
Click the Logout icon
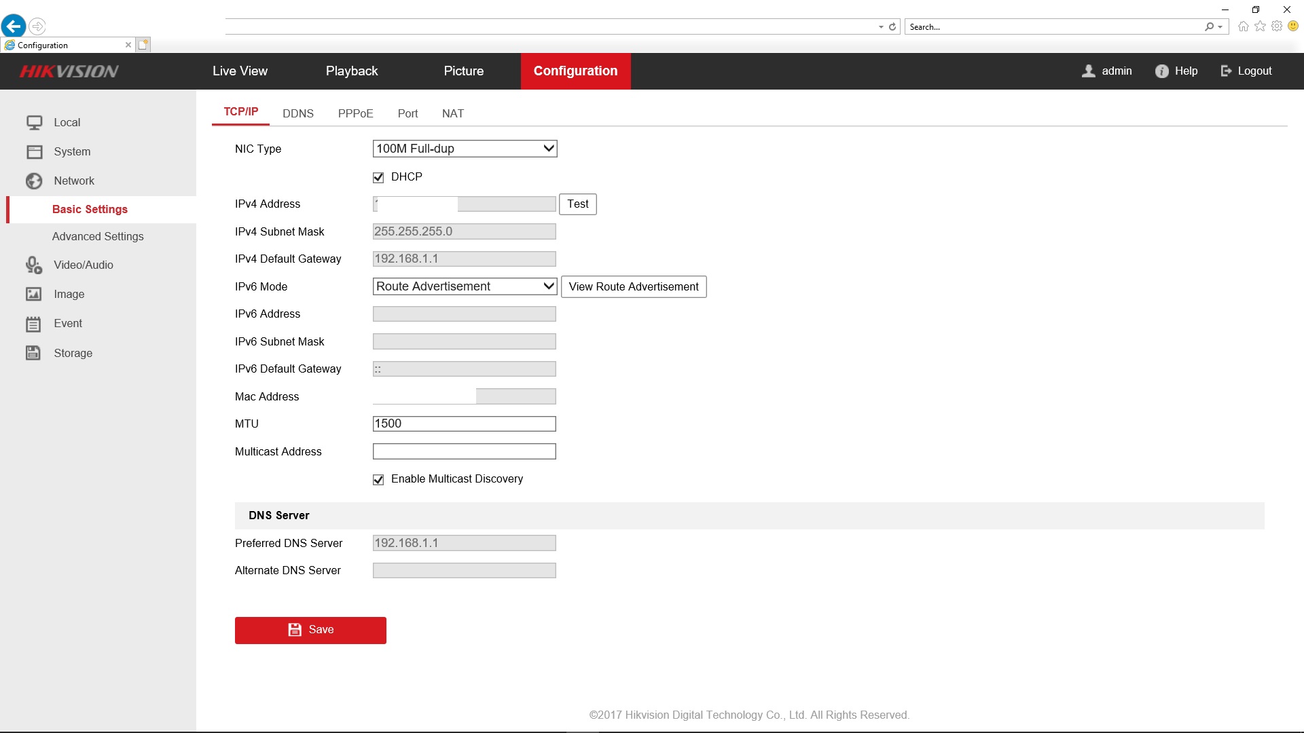click(x=1226, y=71)
